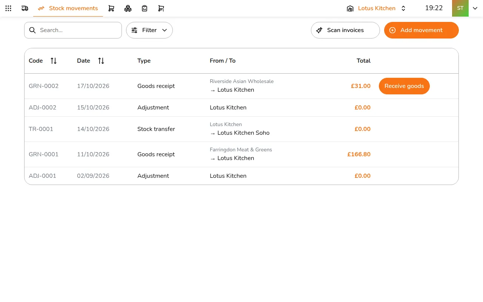Image resolution: width=483 pixels, height=302 pixels.
Task: Click the warehouse icon beside Lotus Kitchen
Action: [x=350, y=8]
